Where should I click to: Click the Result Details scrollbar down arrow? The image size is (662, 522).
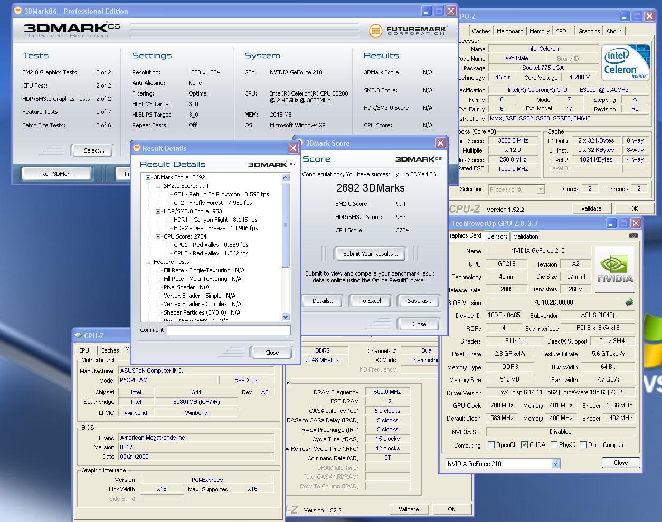point(286,317)
